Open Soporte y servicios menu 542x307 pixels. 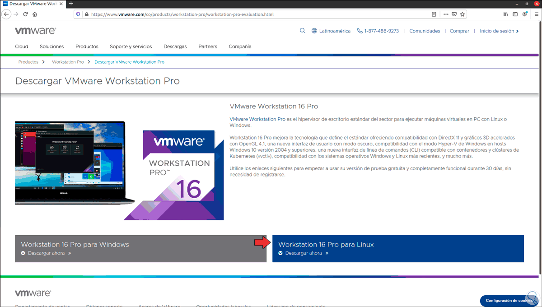point(131,47)
